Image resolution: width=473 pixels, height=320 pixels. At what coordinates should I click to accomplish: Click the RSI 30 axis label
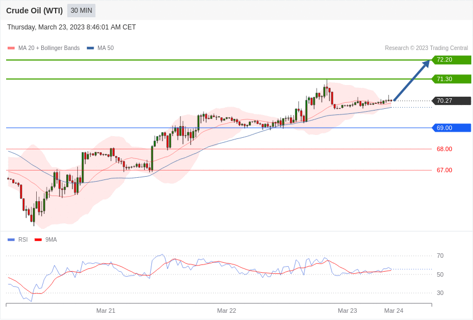440,293
